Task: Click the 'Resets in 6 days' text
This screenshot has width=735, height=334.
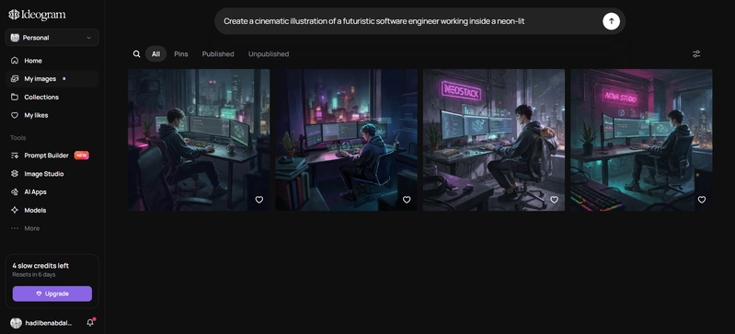Action: (x=34, y=274)
